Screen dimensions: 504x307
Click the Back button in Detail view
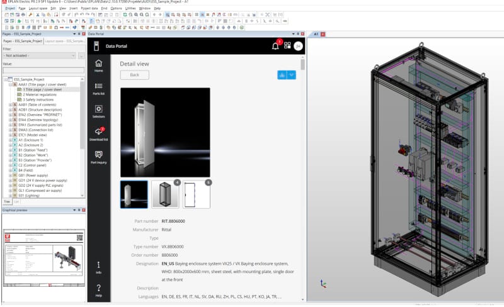click(134, 75)
